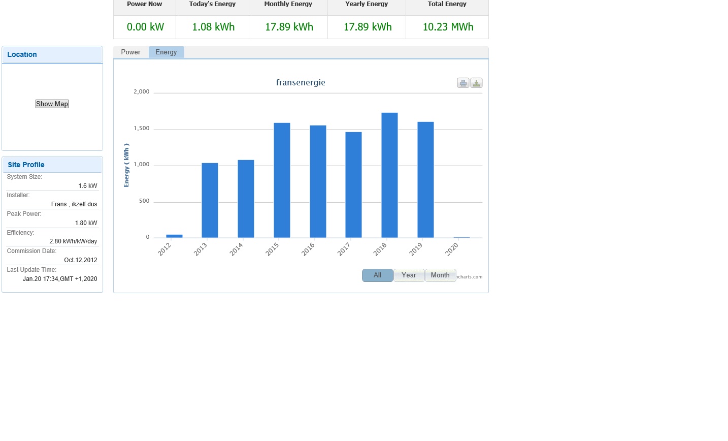Click the 2016 energy bar
This screenshot has height=441, width=728.
tap(318, 181)
